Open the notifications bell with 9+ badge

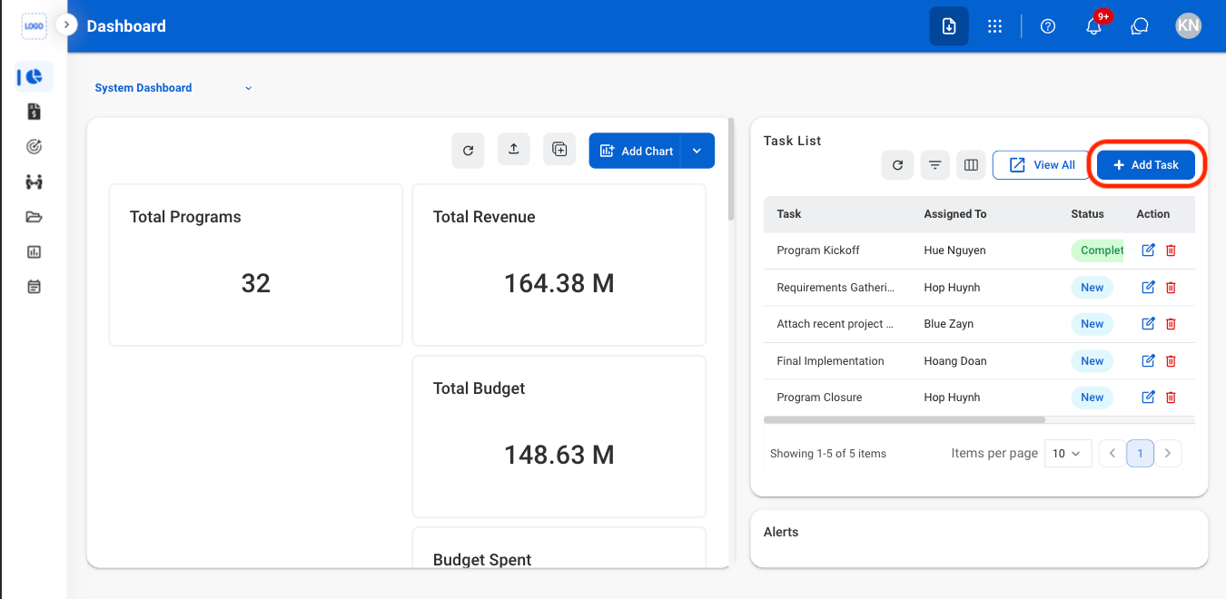click(1093, 26)
